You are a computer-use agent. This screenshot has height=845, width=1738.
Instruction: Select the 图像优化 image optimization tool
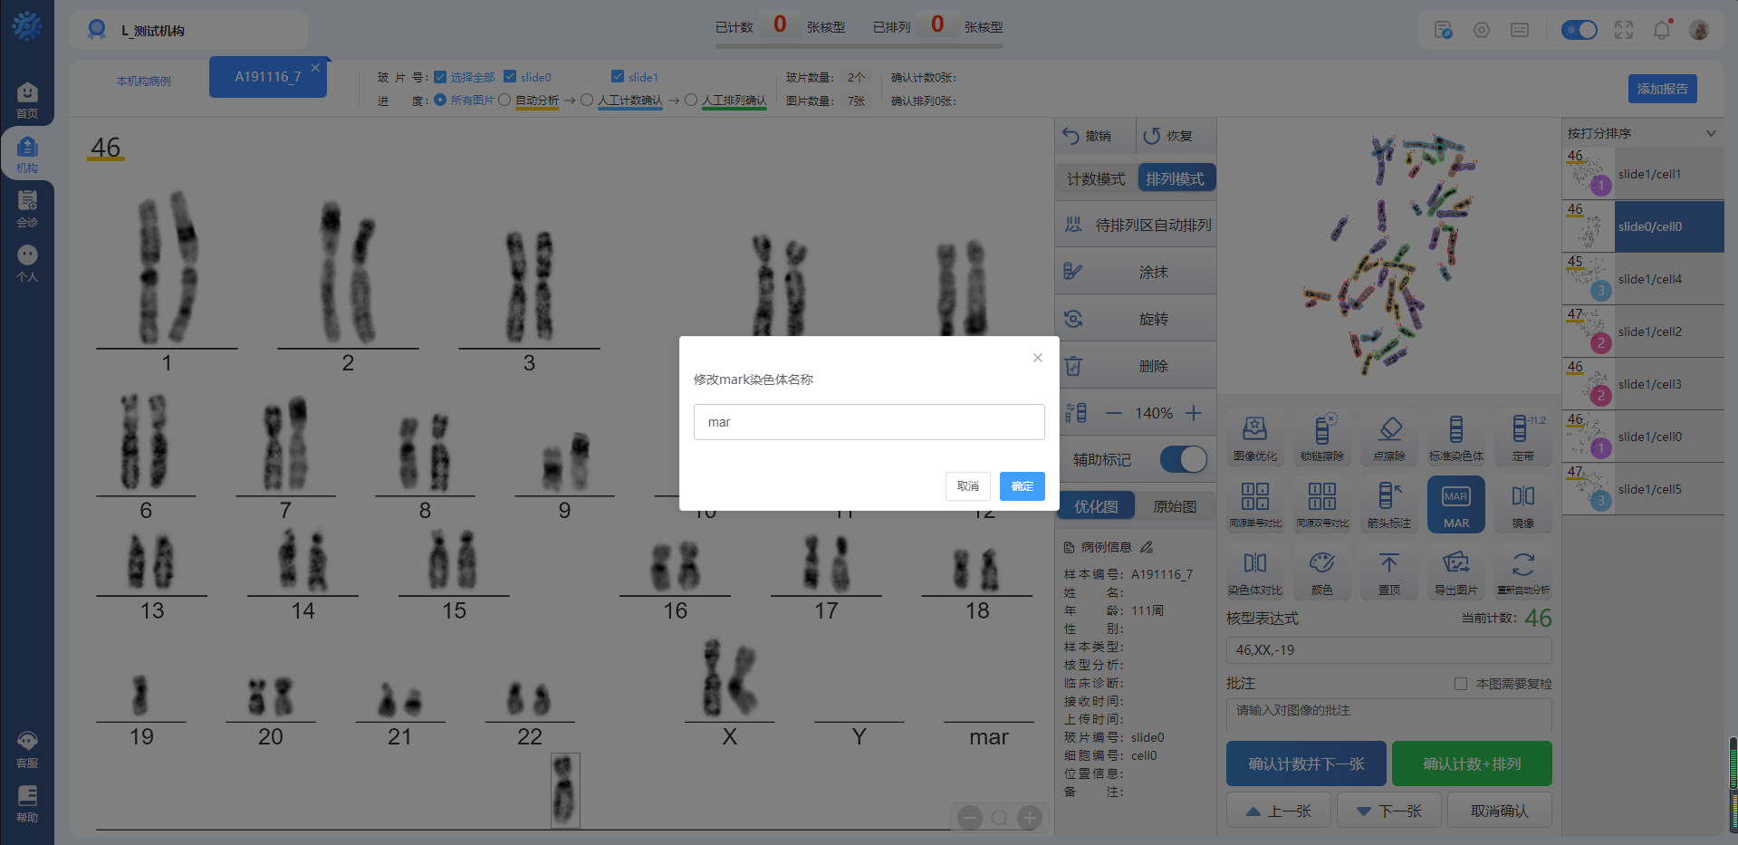(1254, 437)
